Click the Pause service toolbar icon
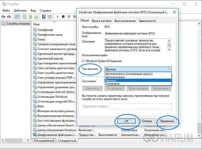Screen dimensions: 202x149 pyautogui.click(x=69, y=17)
